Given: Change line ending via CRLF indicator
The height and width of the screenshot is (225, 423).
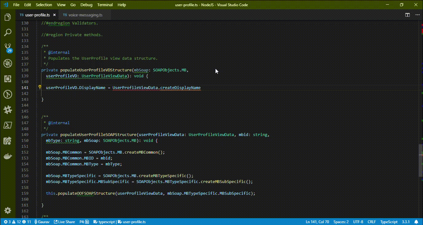Looking at the screenshot, I should point(372,222).
